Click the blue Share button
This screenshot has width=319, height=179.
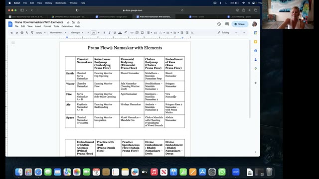[240, 24]
